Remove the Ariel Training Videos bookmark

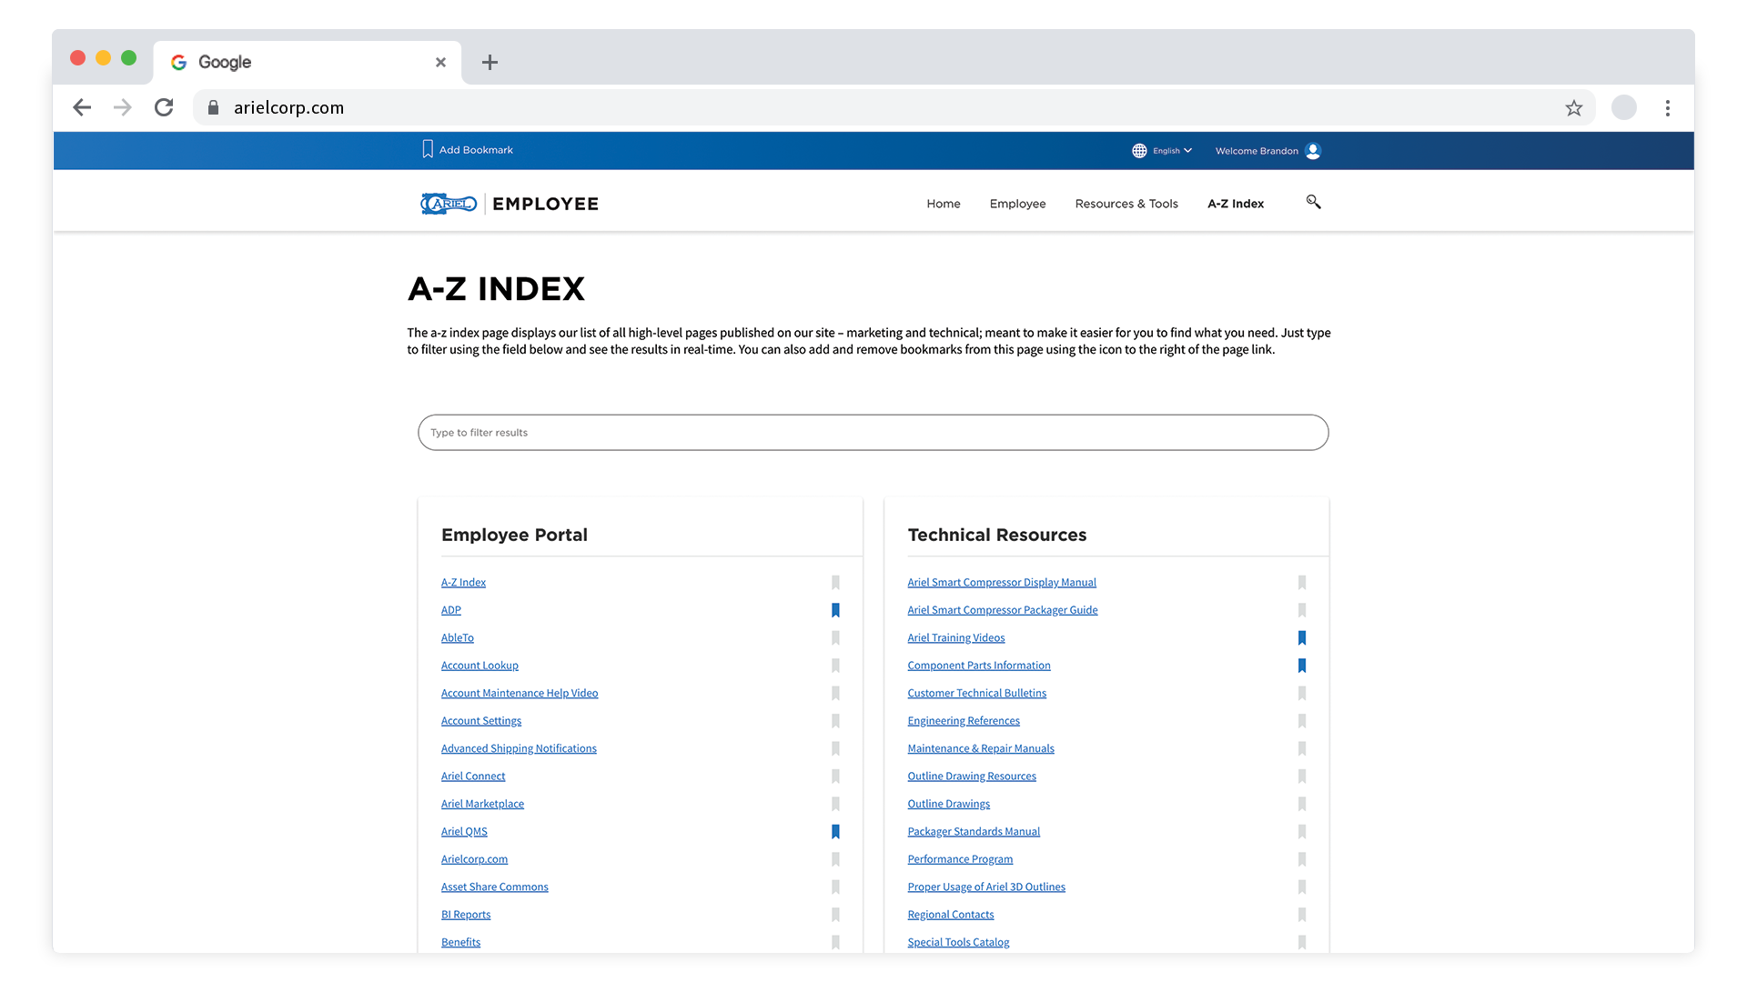(1302, 638)
